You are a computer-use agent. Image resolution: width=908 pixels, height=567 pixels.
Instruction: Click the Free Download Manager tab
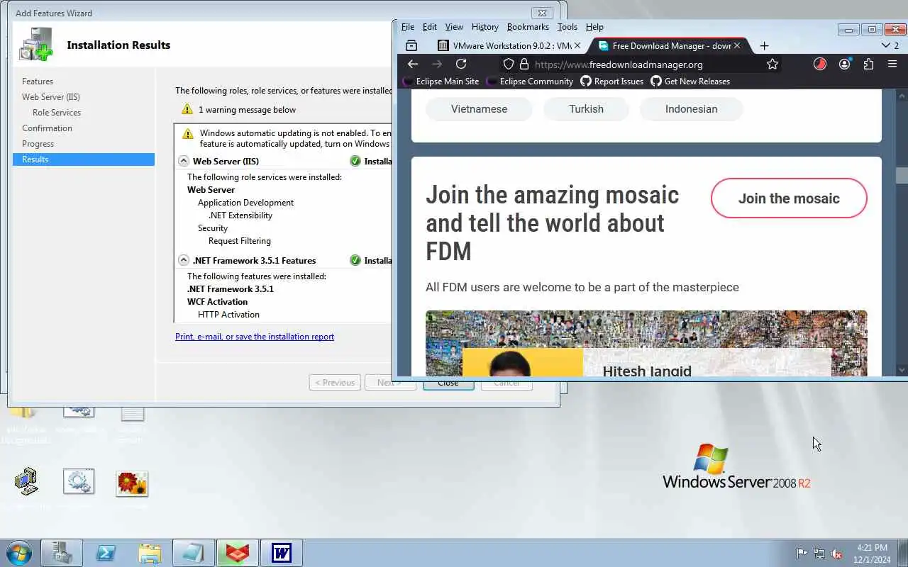click(x=668, y=45)
